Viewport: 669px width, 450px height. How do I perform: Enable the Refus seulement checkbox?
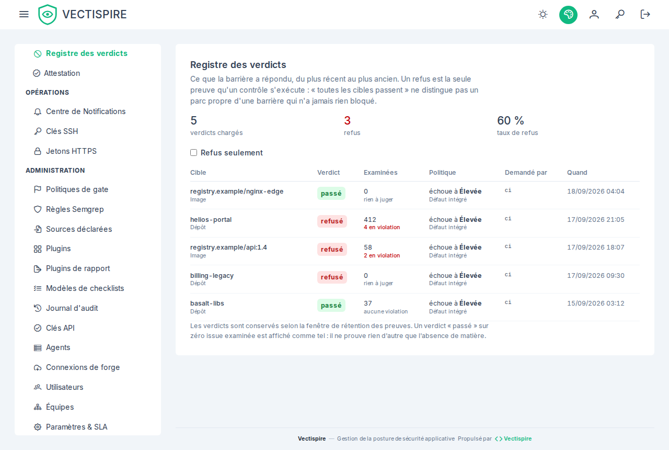[193, 153]
